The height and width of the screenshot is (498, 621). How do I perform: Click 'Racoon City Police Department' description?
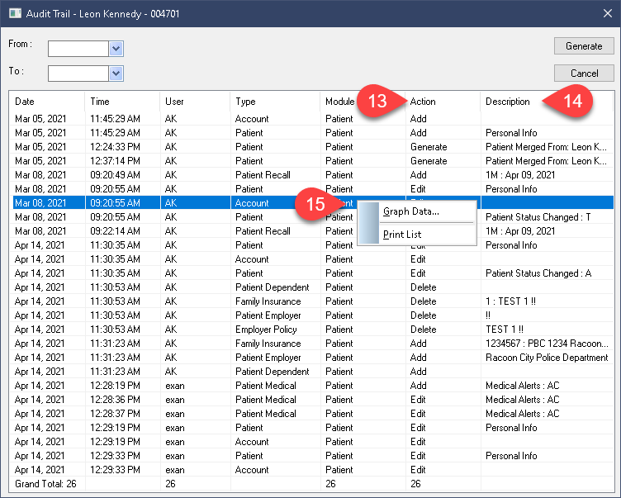(547, 358)
